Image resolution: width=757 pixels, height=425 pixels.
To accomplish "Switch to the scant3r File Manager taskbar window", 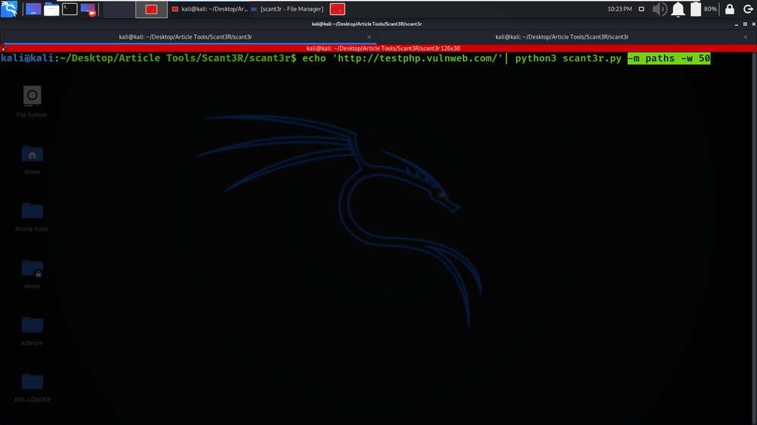I will point(287,9).
